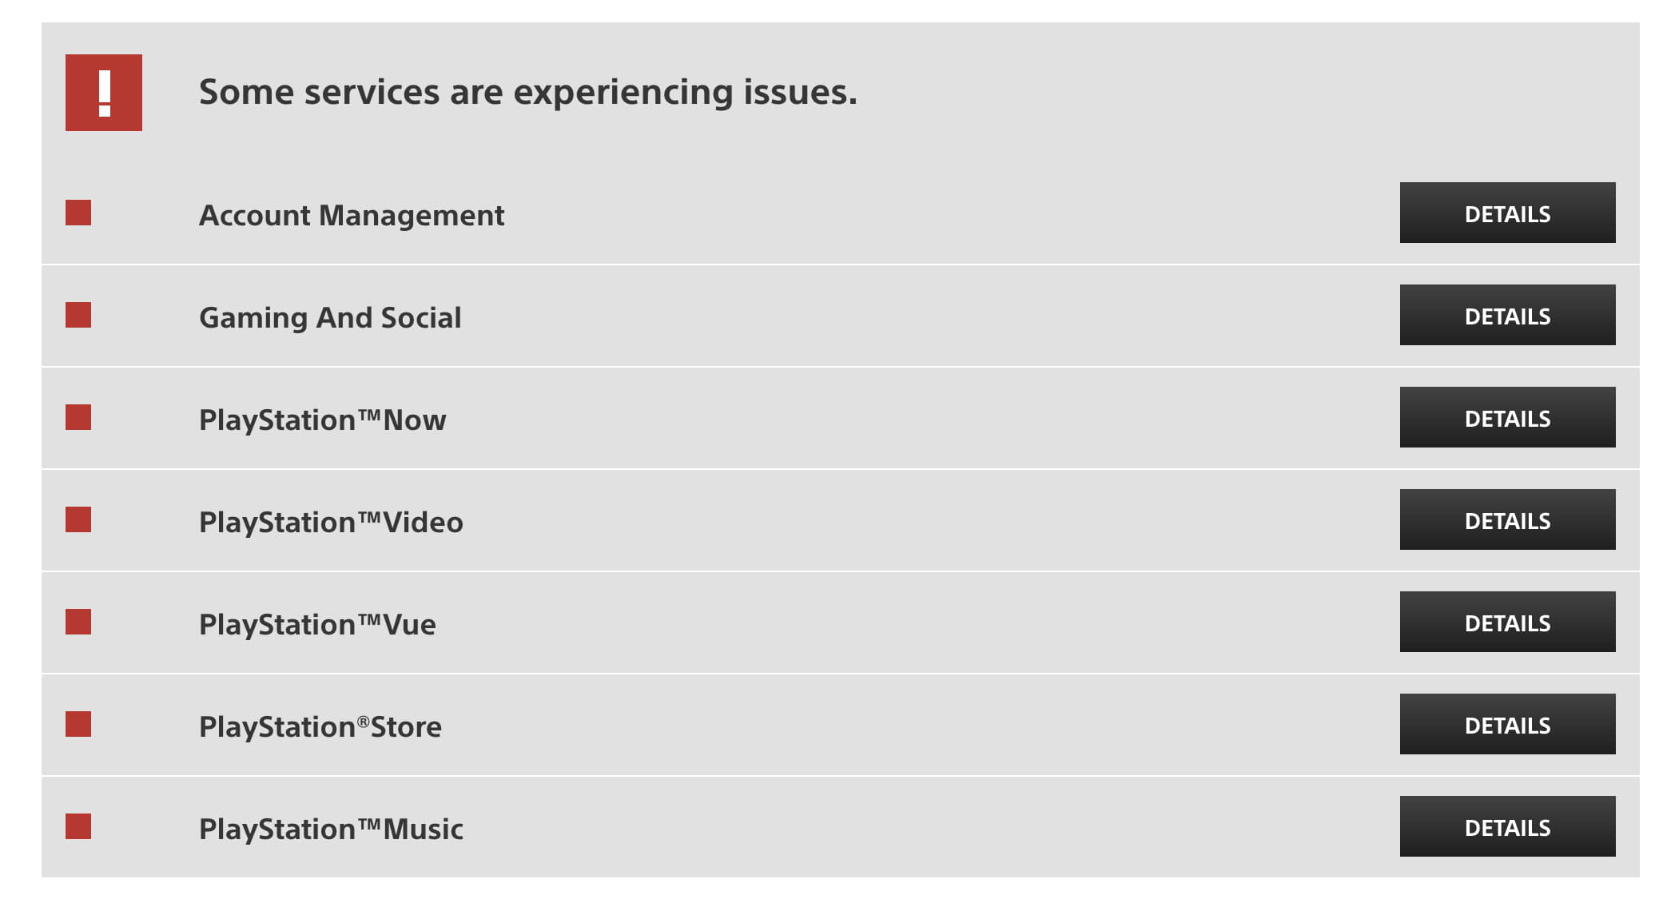Click red status indicator for PlayStation Music
The width and height of the screenshot is (1667, 903).
click(78, 826)
